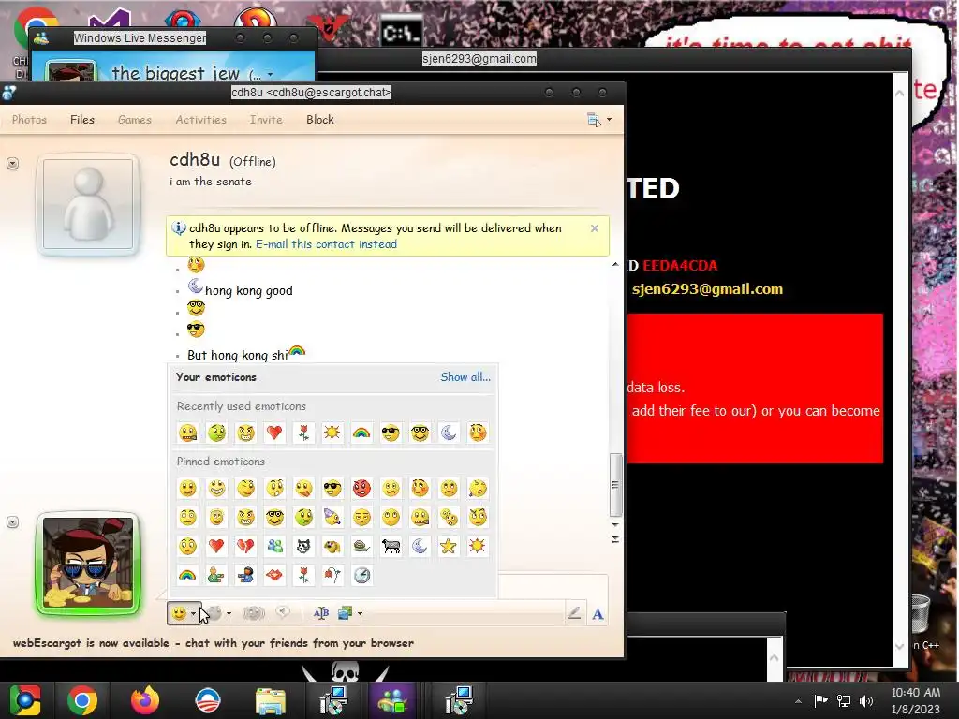Insert the pinned party hat emoticon

coord(332,517)
